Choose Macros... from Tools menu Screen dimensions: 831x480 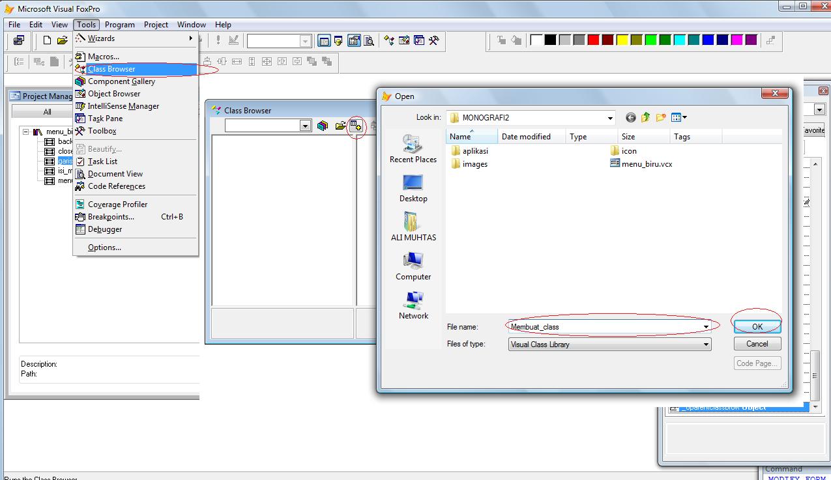point(135,57)
